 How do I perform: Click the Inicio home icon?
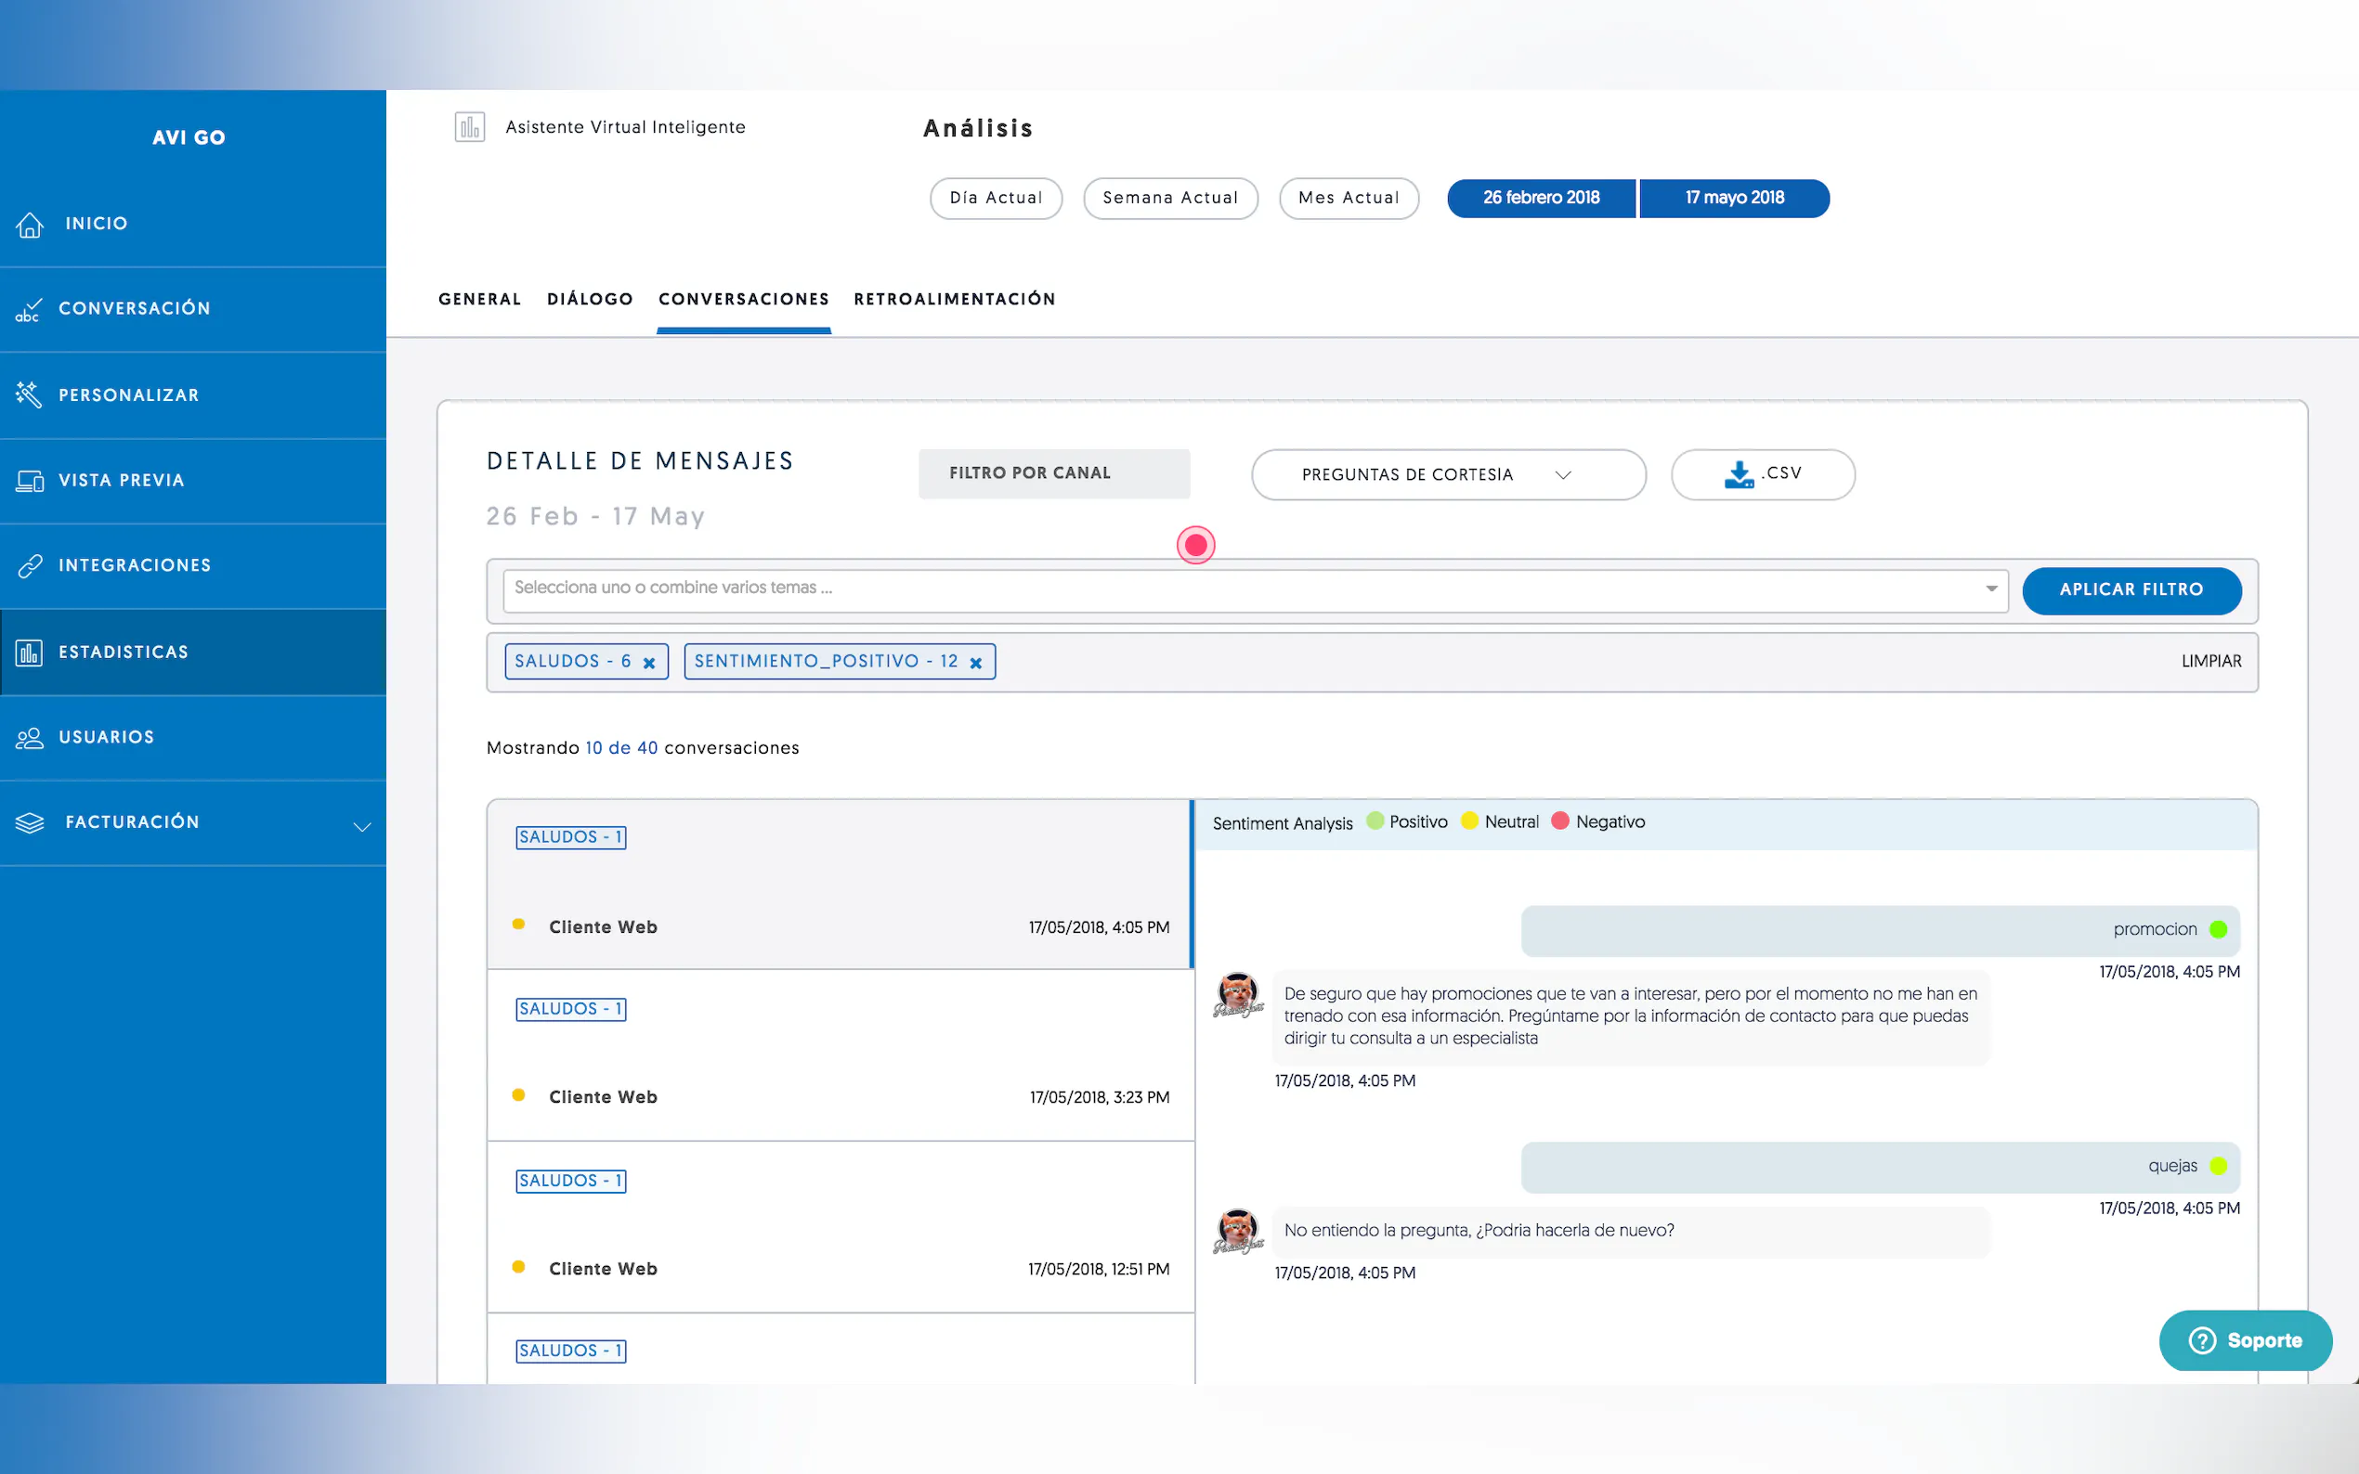tap(31, 225)
